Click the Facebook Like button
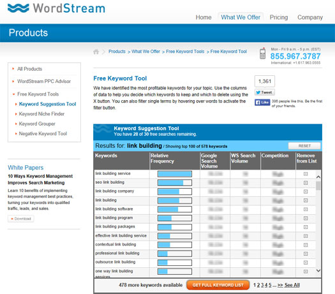This screenshot has height=294, width=335. click(262, 103)
